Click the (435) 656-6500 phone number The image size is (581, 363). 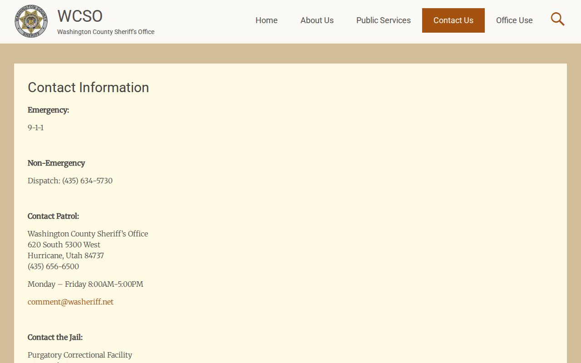pyautogui.click(x=53, y=266)
